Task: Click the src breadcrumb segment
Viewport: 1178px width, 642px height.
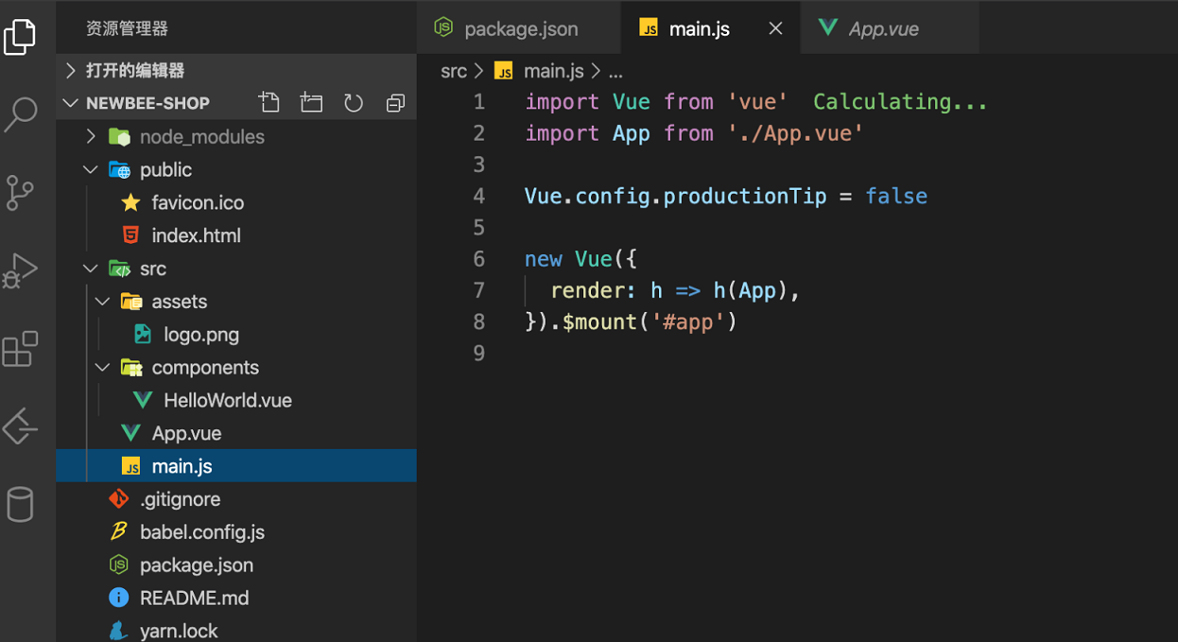Action: click(x=454, y=71)
